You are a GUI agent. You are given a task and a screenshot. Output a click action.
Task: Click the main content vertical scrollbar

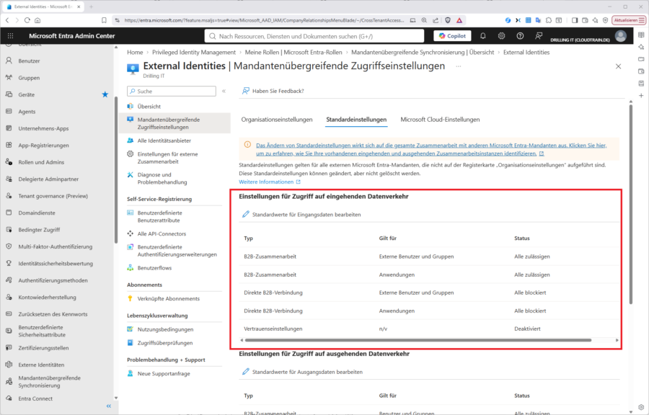pos(631,204)
